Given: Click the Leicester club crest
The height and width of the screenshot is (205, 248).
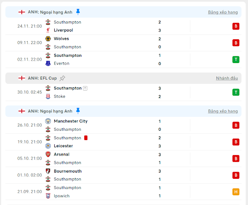Looking at the screenshot, I should (x=48, y=146).
